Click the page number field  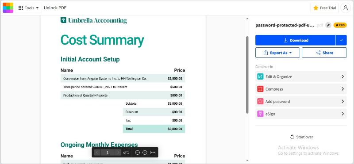click(108, 152)
